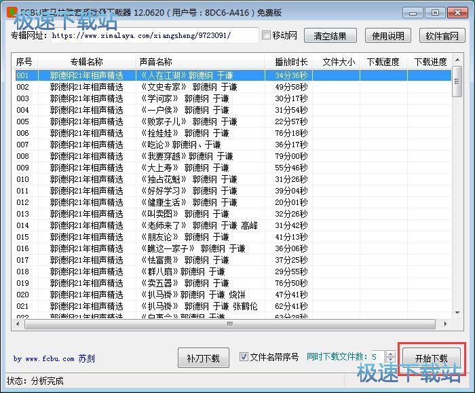Select row 020 《扒马褂》 with 烧饼

[x=232, y=294]
